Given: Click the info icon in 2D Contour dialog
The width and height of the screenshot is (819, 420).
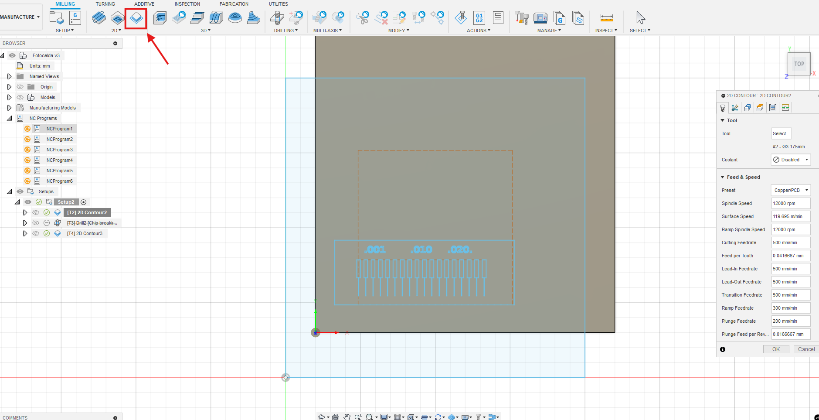Looking at the screenshot, I should [x=723, y=349].
